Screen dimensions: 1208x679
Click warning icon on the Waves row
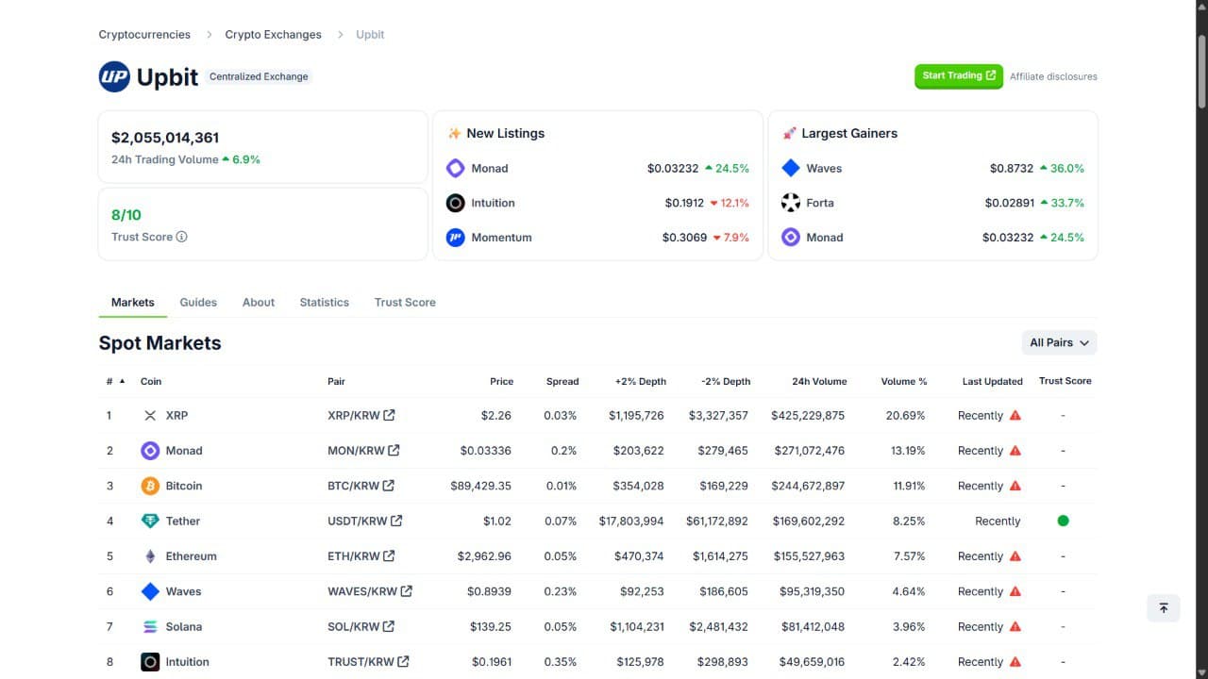tap(1015, 591)
